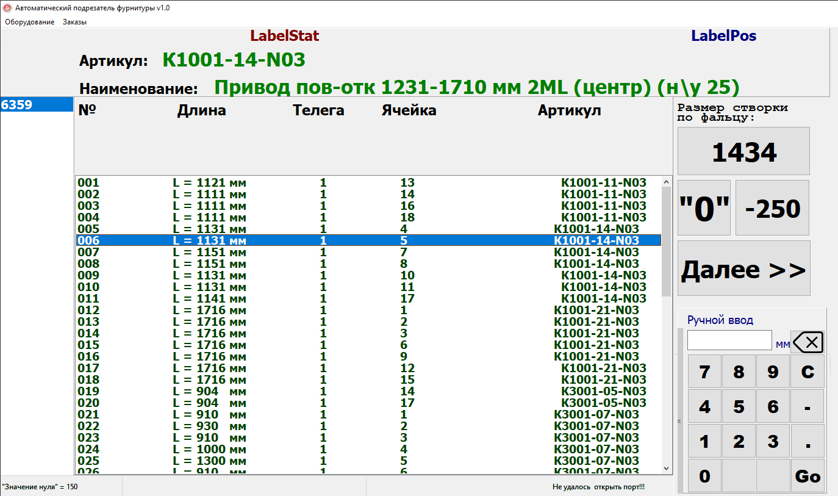Select row 001 with length 1121 мм
The width and height of the screenshot is (838, 496).
368,182
